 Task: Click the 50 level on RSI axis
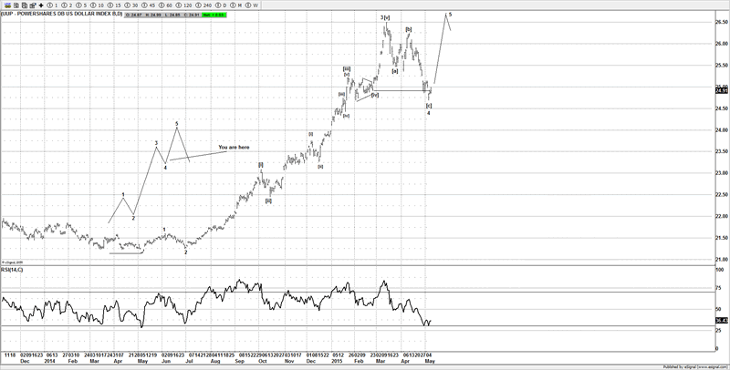(x=719, y=309)
